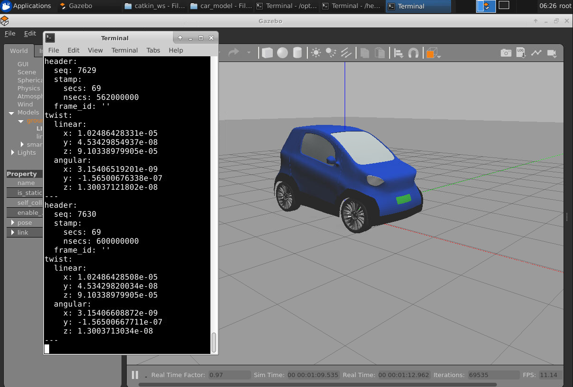Select the GUI item in World tree
The height and width of the screenshot is (387, 573).
(23, 64)
